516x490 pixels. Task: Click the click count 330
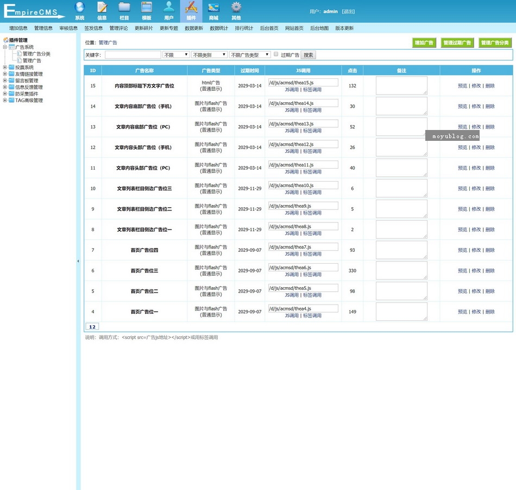coord(352,270)
